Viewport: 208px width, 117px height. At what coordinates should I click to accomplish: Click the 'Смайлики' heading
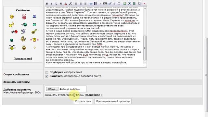click(23, 10)
